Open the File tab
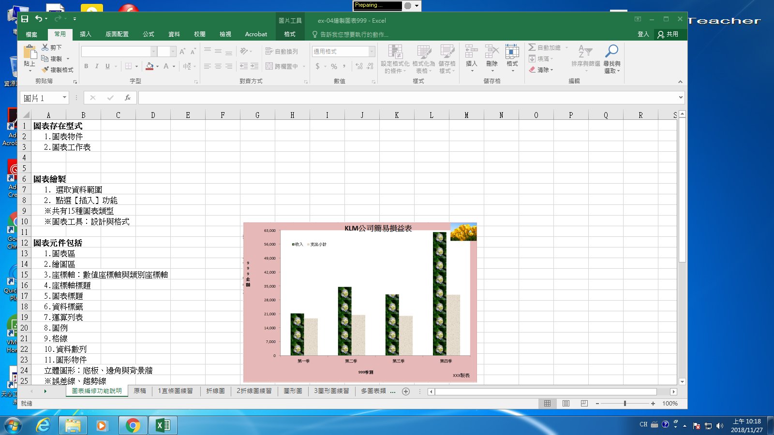The height and width of the screenshot is (435, 774). tap(31, 34)
